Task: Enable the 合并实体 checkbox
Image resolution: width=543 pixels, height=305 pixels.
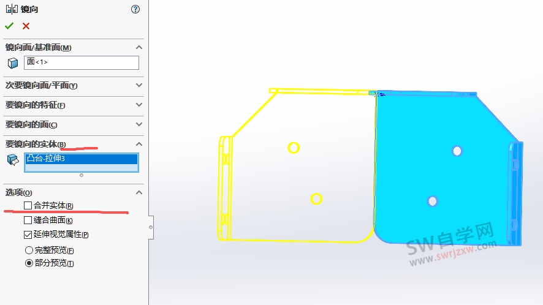Action: pos(28,205)
